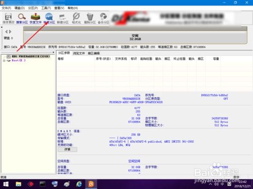Open the Tools (工具) menu
The height and width of the screenshot is (189, 253).
click(46, 8)
